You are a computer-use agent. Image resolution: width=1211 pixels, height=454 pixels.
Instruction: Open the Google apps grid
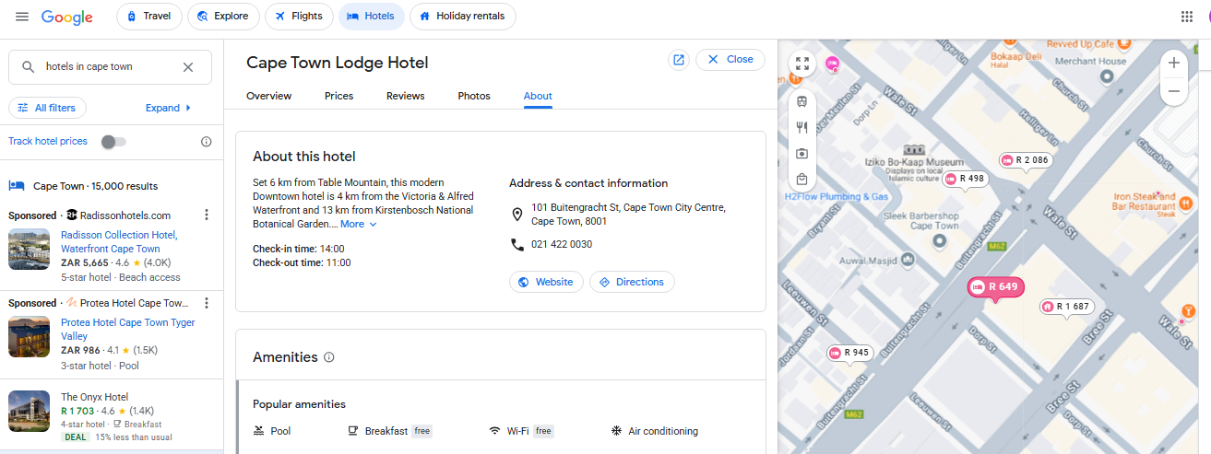click(1187, 17)
